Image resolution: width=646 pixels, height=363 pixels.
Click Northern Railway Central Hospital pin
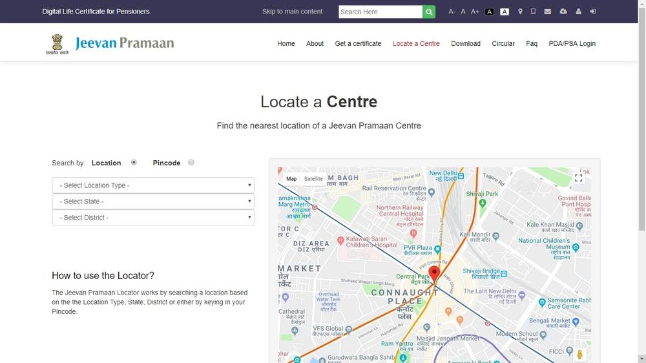pos(413,233)
